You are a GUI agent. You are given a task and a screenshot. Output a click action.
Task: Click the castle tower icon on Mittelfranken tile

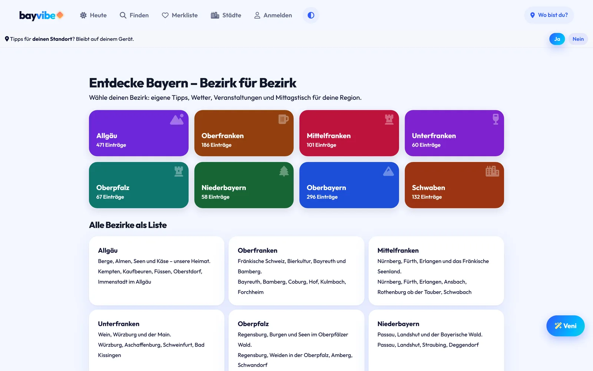[389, 119]
